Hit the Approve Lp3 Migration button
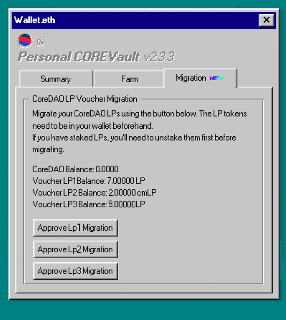286x320 pixels. pyautogui.click(x=75, y=271)
